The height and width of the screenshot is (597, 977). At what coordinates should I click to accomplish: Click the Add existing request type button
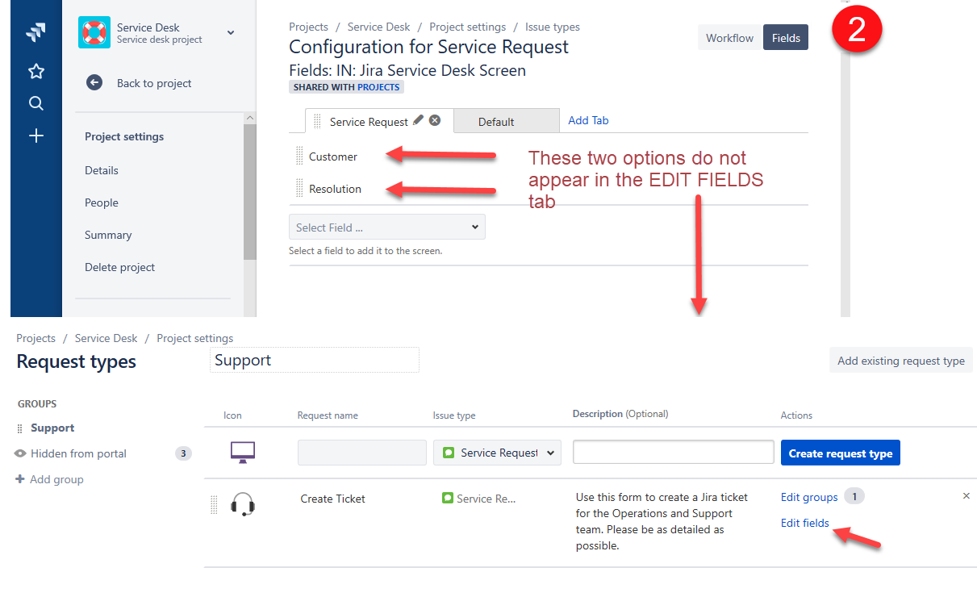(x=901, y=361)
